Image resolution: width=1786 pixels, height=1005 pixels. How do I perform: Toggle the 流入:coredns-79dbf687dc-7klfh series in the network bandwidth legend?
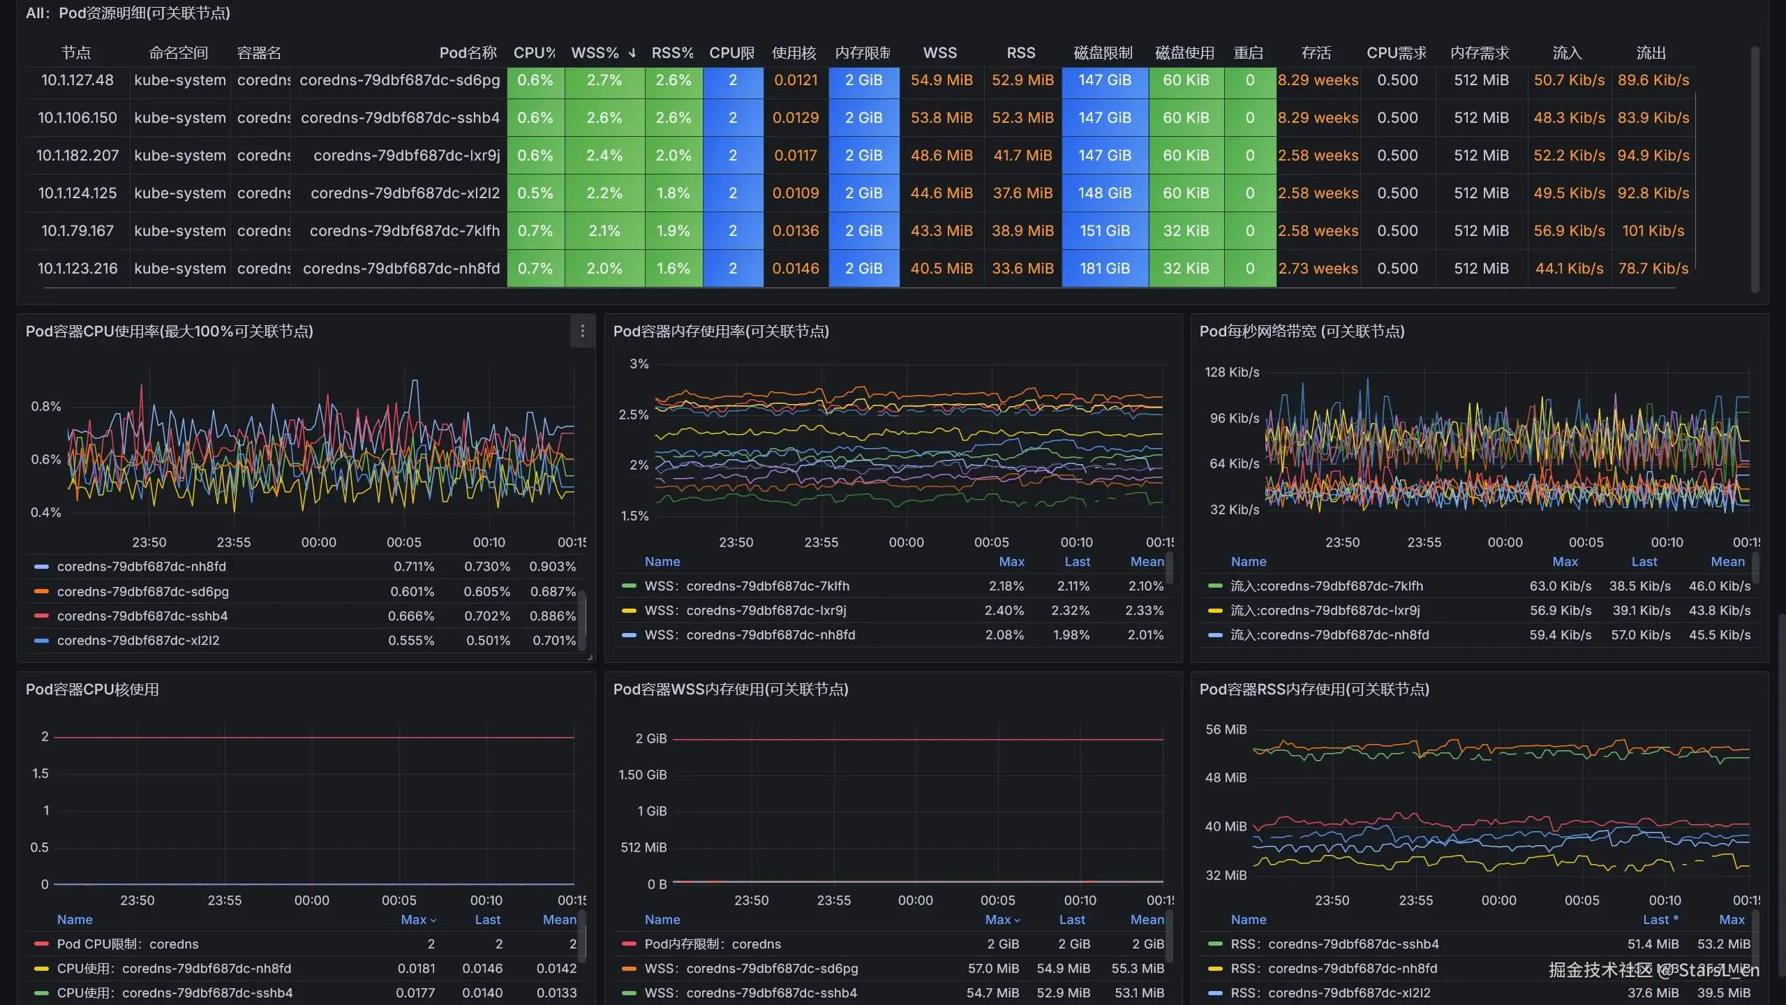pos(1327,586)
